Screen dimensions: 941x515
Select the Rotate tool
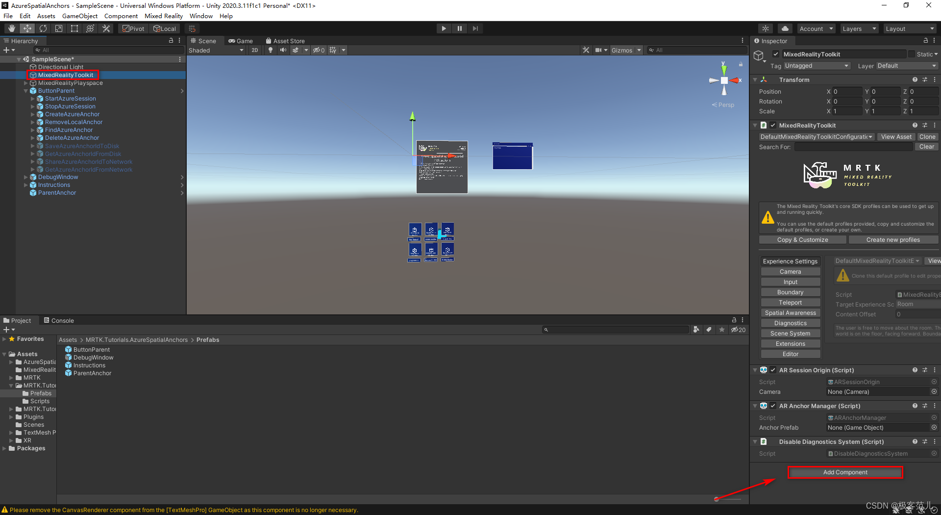tap(43, 28)
